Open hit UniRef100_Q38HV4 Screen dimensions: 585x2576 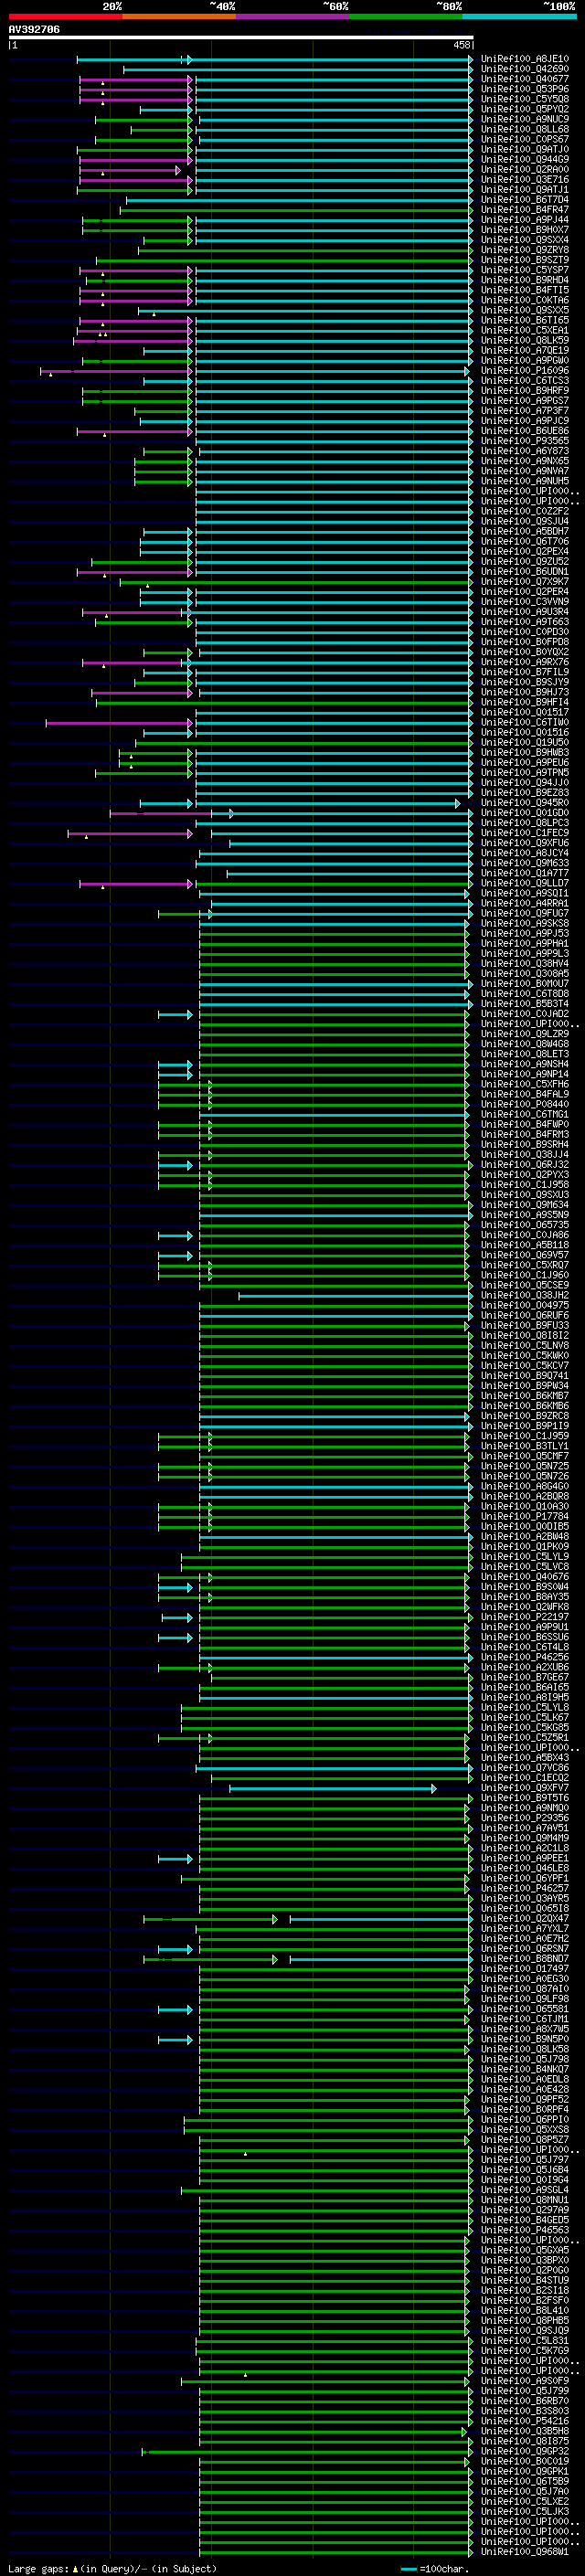click(x=524, y=963)
